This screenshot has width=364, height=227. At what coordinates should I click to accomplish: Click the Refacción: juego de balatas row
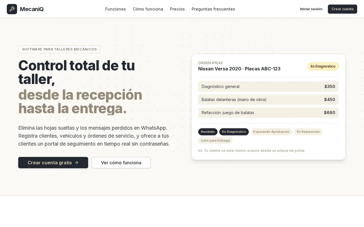268,113
